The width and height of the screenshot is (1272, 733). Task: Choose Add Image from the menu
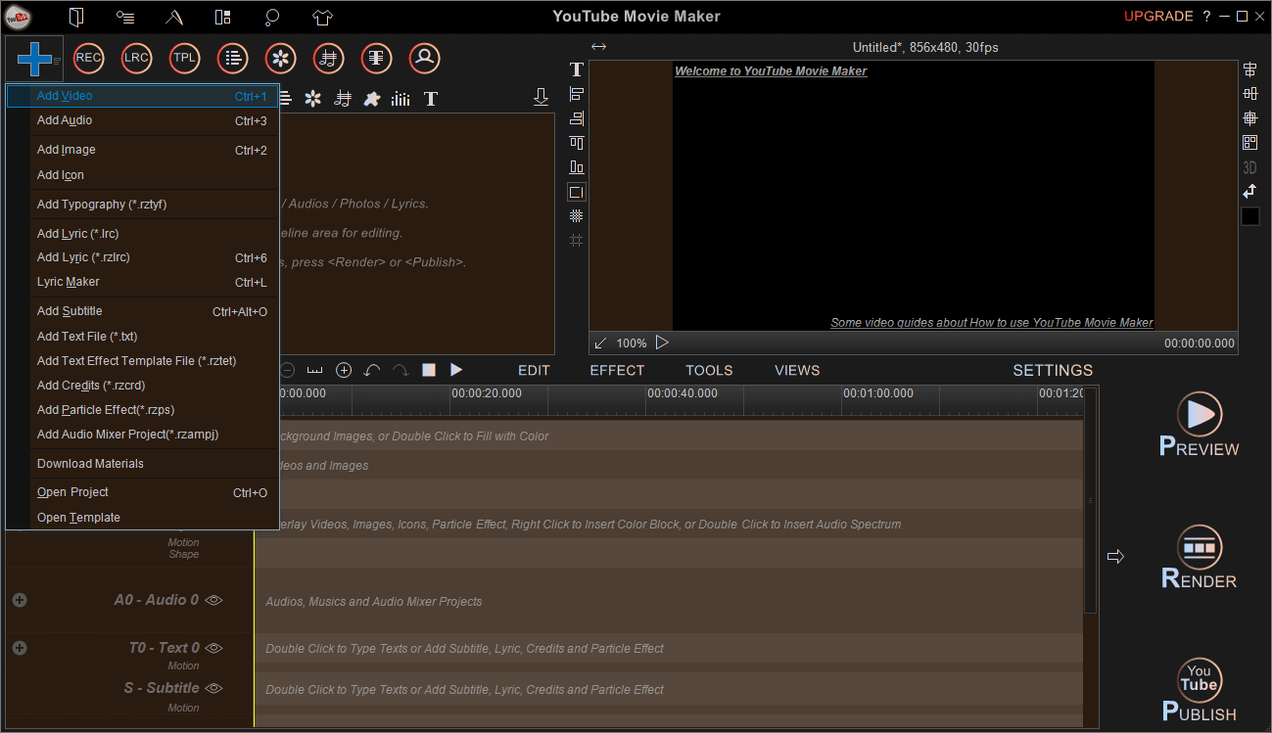(x=143, y=150)
